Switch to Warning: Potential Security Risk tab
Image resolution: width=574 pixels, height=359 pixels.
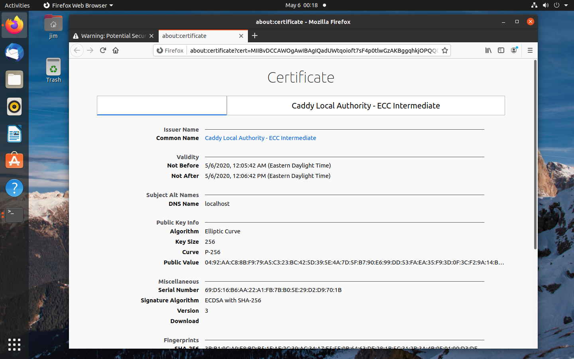(x=114, y=36)
